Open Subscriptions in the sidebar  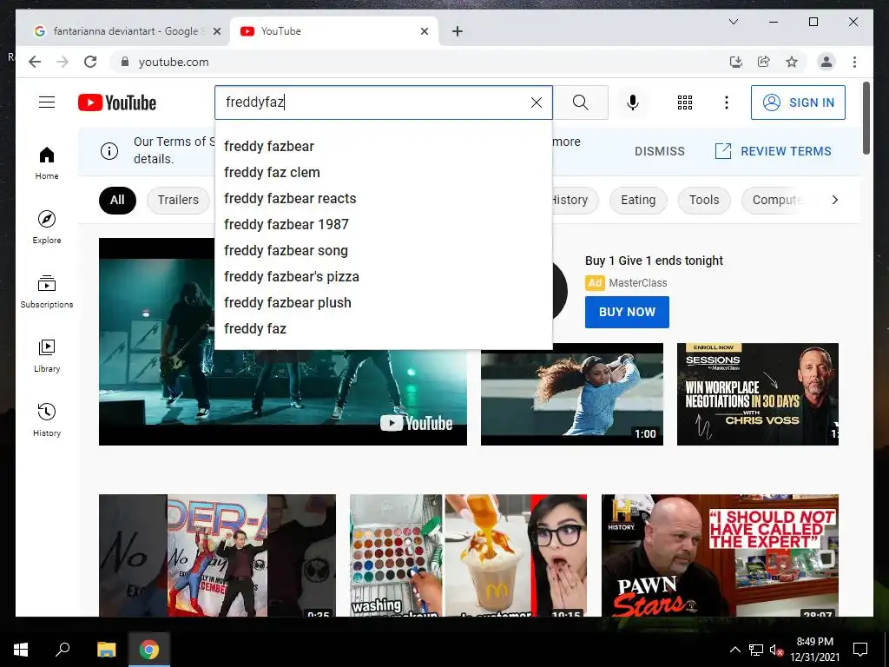(x=47, y=292)
